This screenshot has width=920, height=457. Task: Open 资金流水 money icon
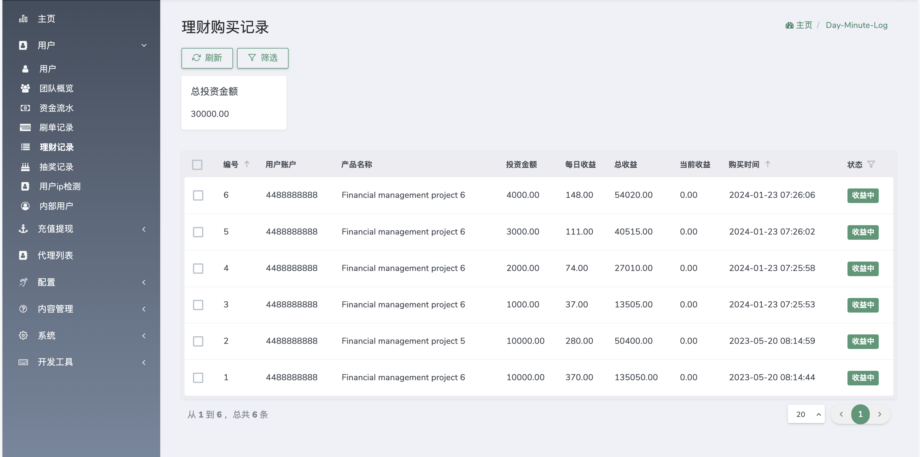click(x=25, y=108)
